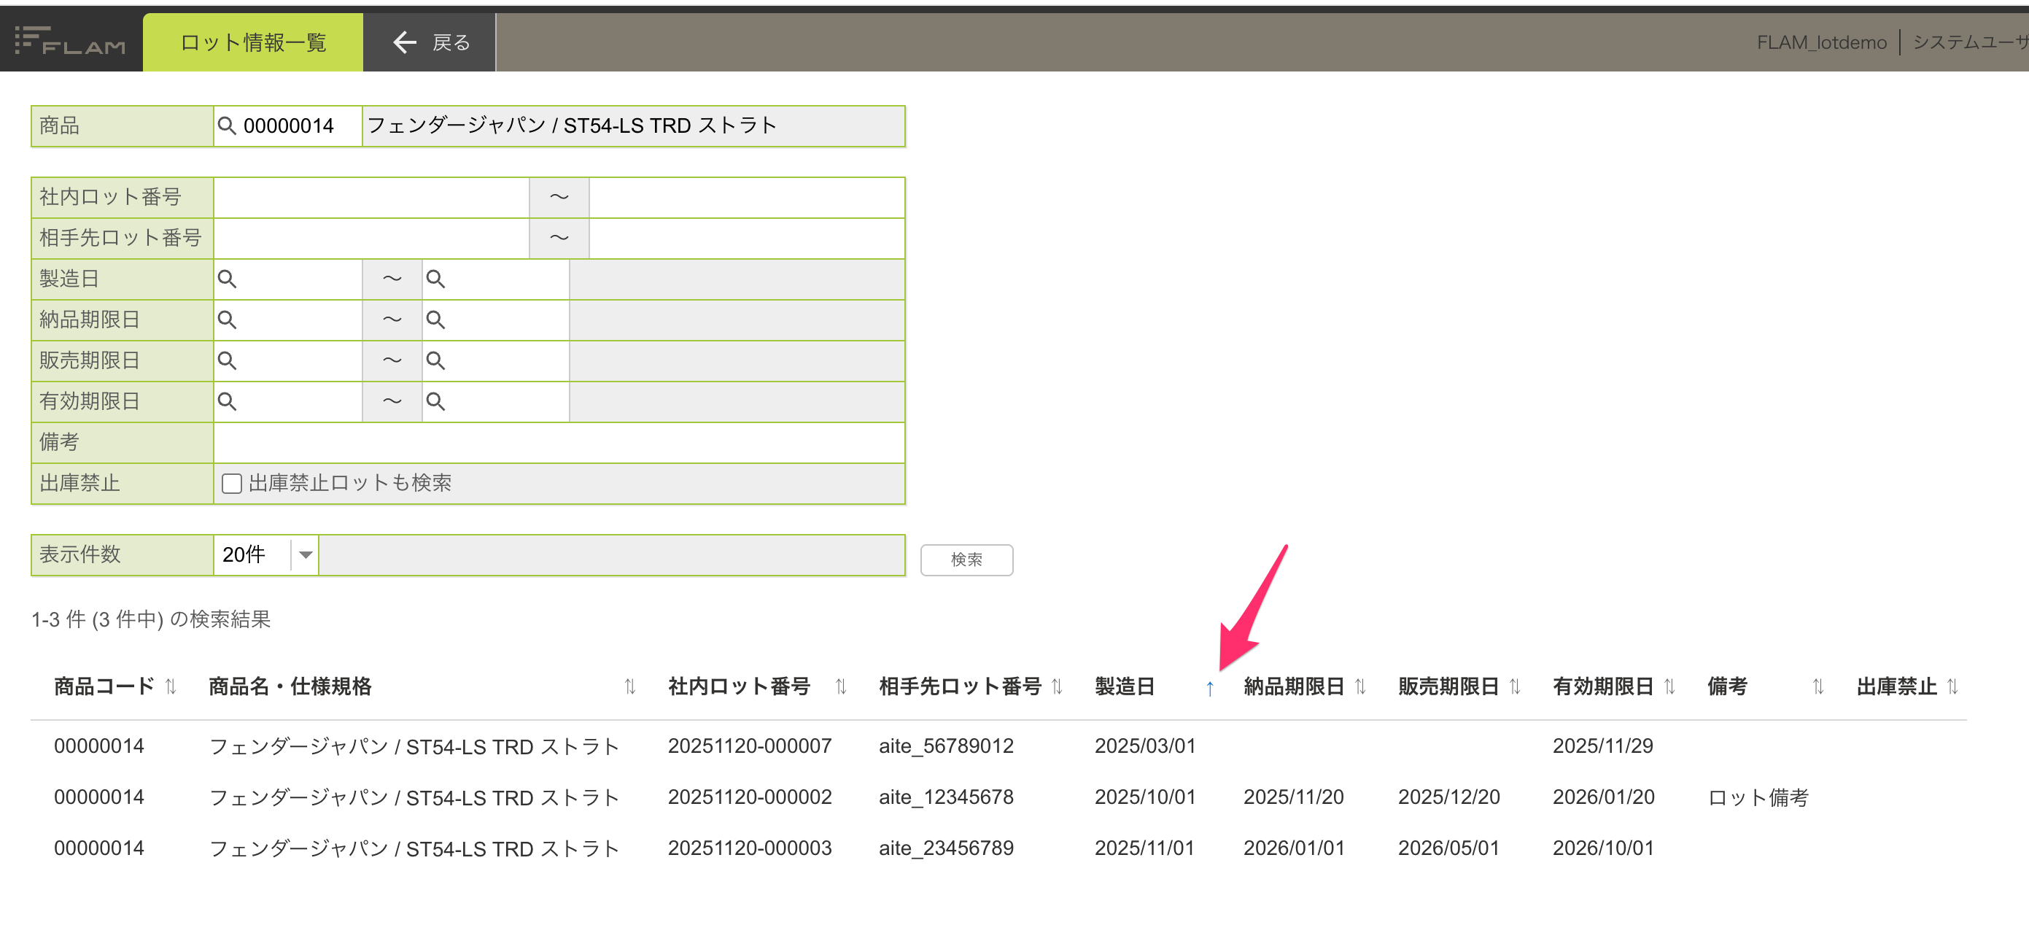Open 製造日 end date search icon

pos(435,278)
